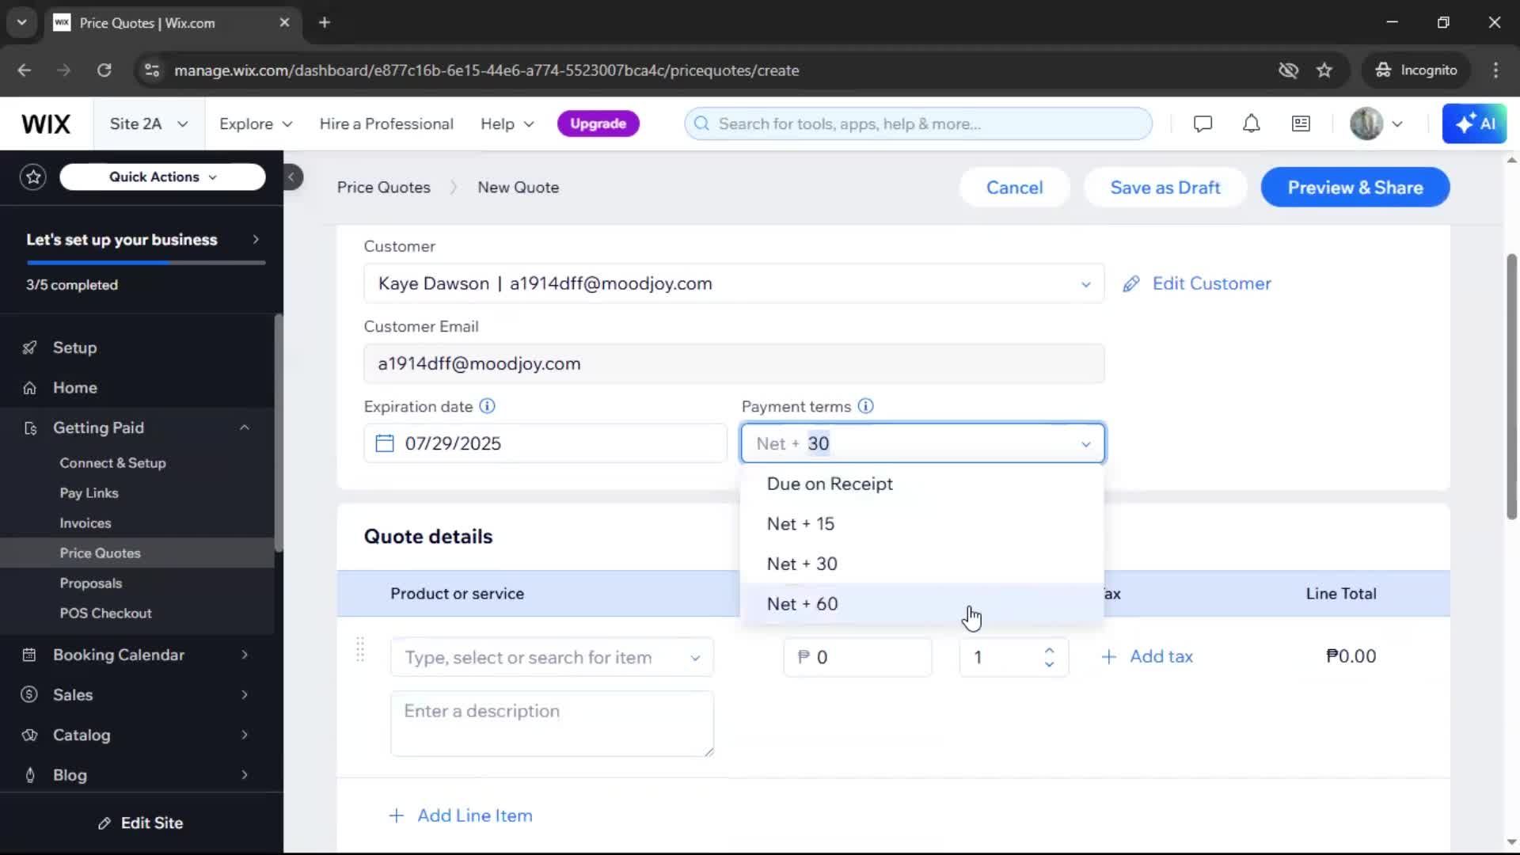Screen dimensions: 1520x855
Task: Open the Quick Actions dropdown
Action: 162,177
